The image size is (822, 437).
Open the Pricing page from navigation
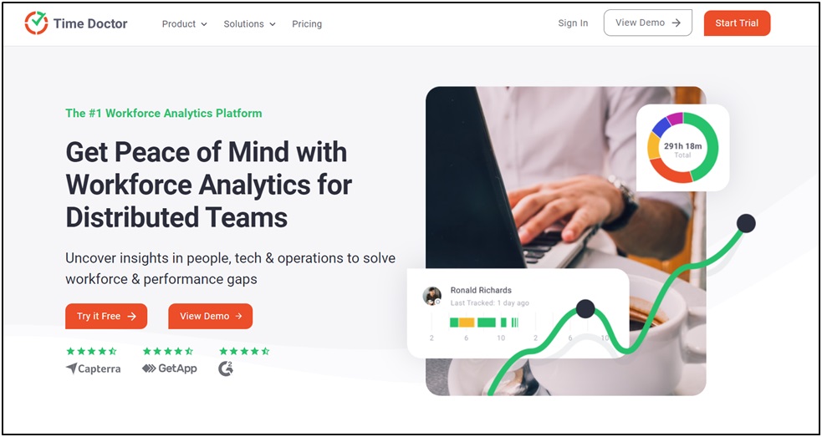(307, 24)
